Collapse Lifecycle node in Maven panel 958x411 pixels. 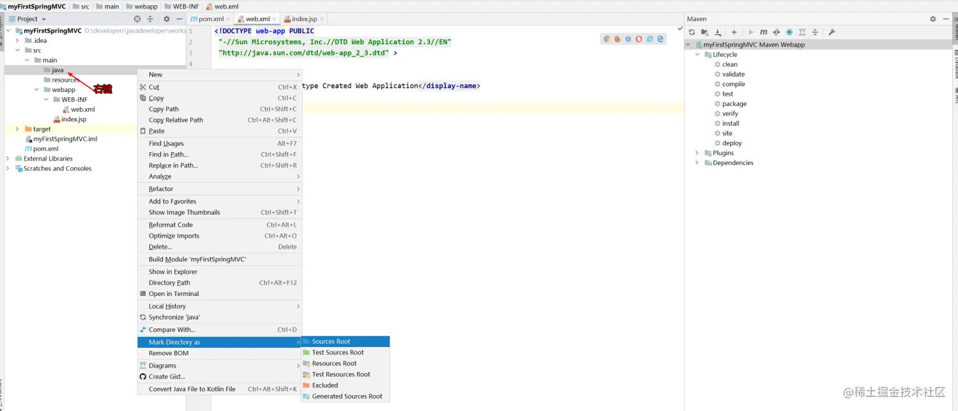697,55
